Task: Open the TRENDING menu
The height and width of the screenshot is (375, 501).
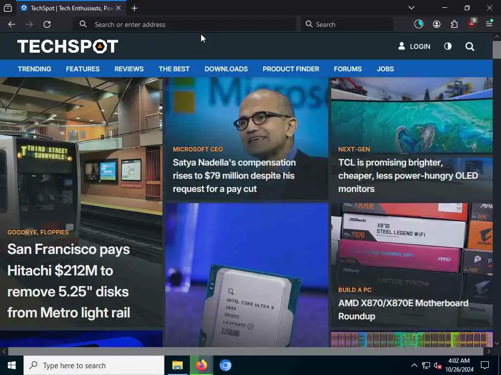Action: (35, 69)
